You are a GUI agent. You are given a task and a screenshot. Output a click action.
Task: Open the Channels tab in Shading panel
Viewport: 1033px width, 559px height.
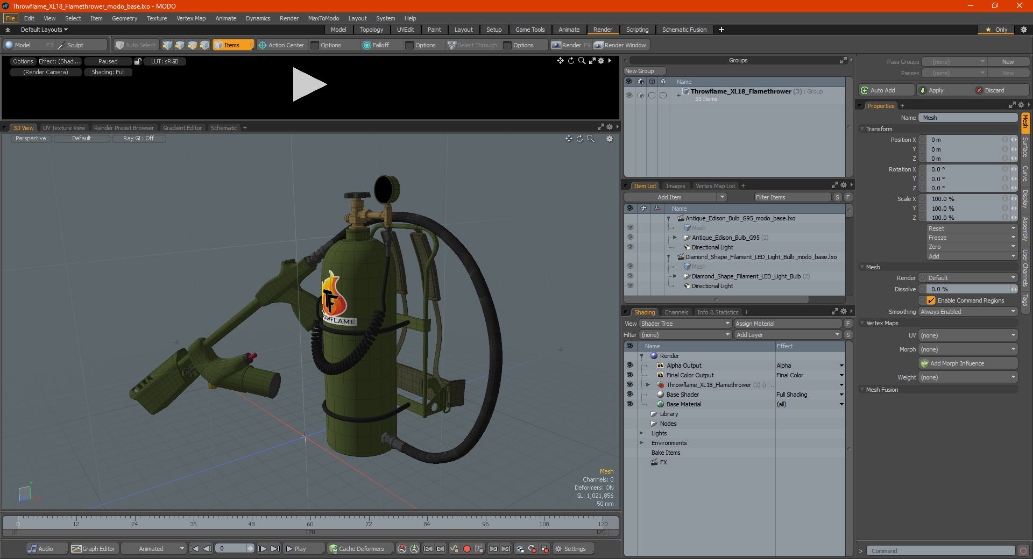(x=676, y=312)
